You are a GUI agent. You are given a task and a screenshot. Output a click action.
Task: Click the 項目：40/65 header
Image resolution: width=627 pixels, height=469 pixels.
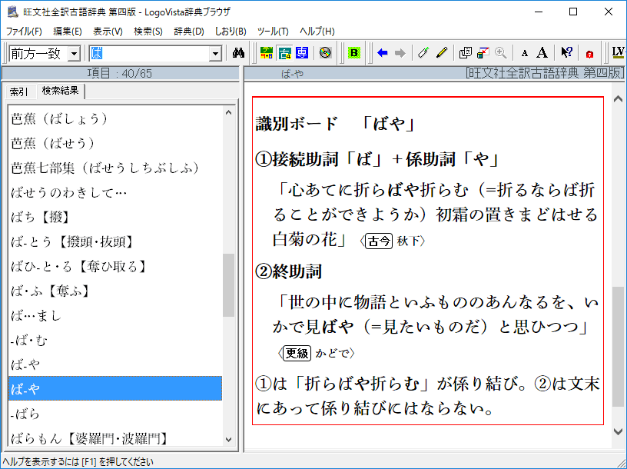120,74
